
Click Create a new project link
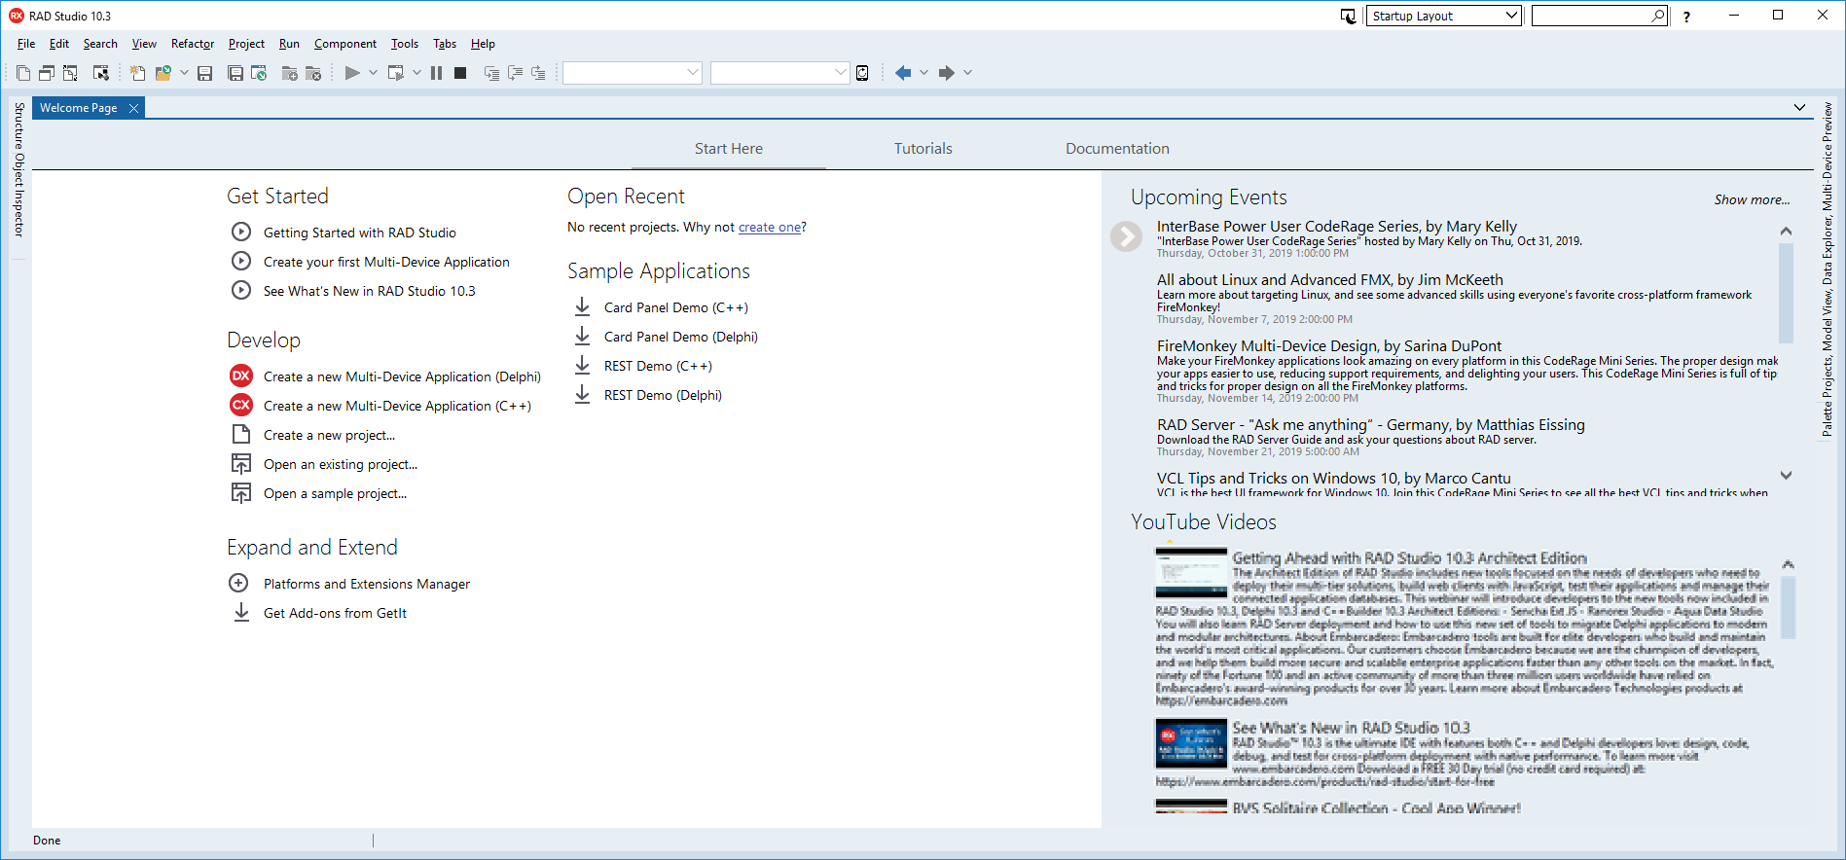tap(329, 435)
